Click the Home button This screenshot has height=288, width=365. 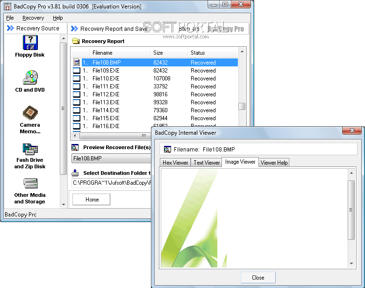91,200
